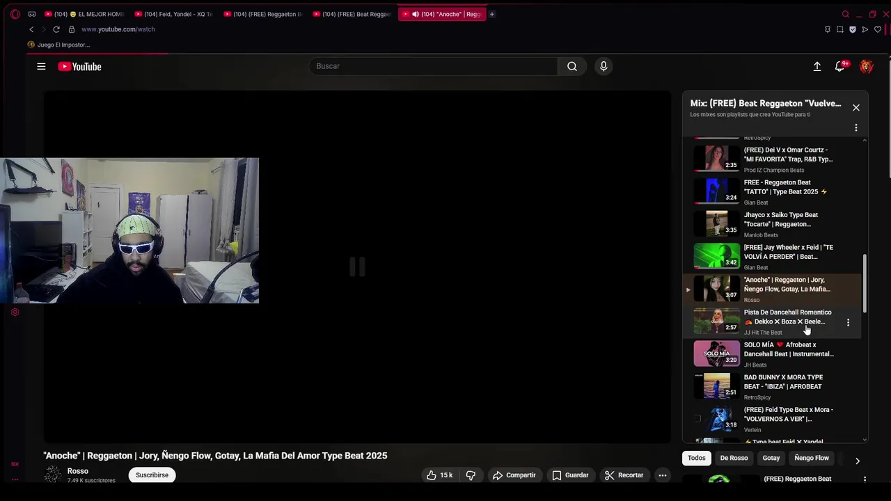Open the Opera menu logo
The width and height of the screenshot is (891, 501).
[15, 14]
